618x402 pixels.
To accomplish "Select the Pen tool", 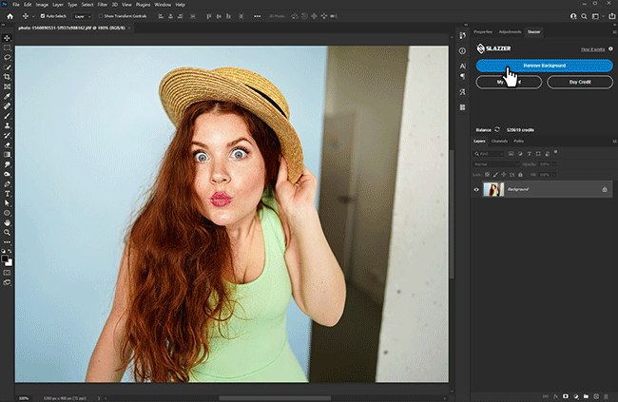I will [7, 184].
